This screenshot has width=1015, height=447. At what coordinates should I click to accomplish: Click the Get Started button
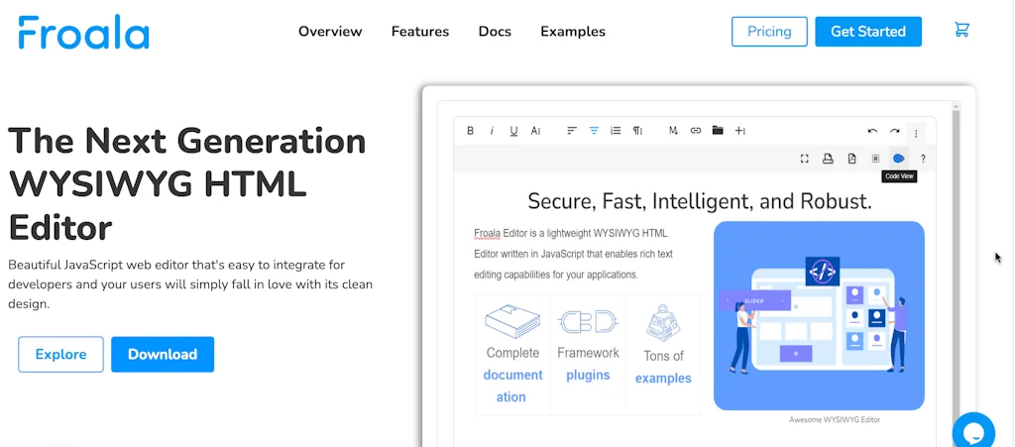coord(868,32)
